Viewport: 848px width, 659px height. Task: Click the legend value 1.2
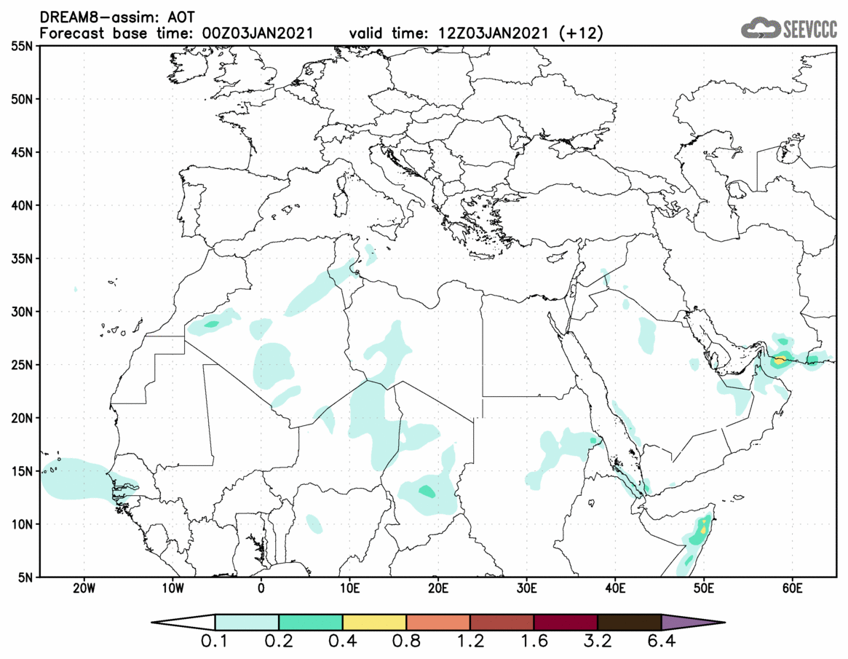pyautogui.click(x=470, y=642)
